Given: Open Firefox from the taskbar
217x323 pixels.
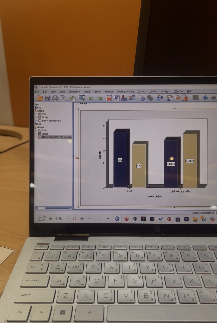Looking at the screenshot, I should click(x=126, y=219).
